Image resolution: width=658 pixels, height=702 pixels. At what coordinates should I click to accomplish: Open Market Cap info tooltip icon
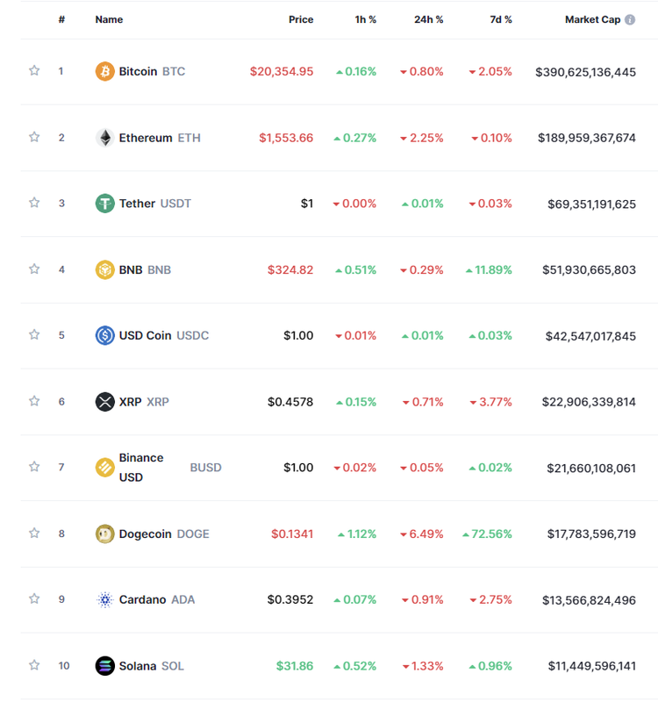click(x=630, y=19)
